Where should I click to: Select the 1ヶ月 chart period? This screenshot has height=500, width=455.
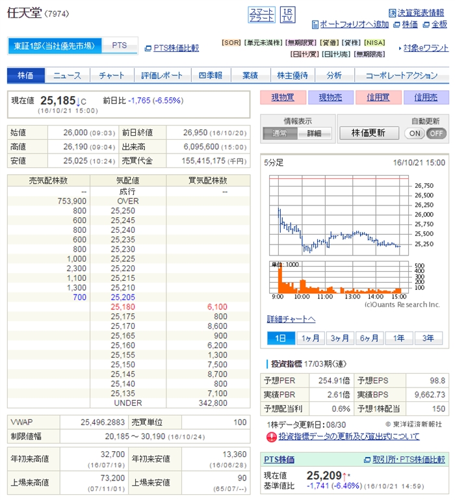tap(310, 338)
